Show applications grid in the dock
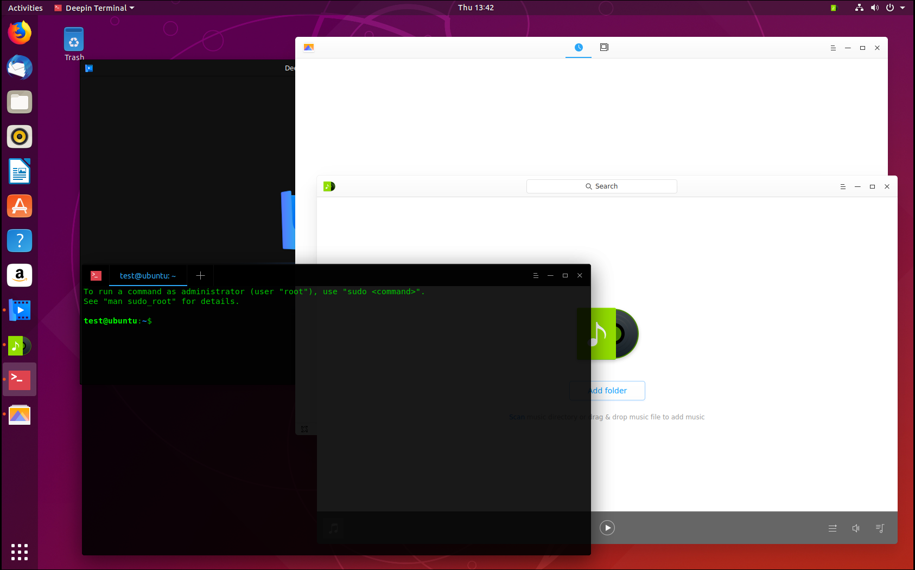Screen dimensions: 915x570 coord(20,552)
